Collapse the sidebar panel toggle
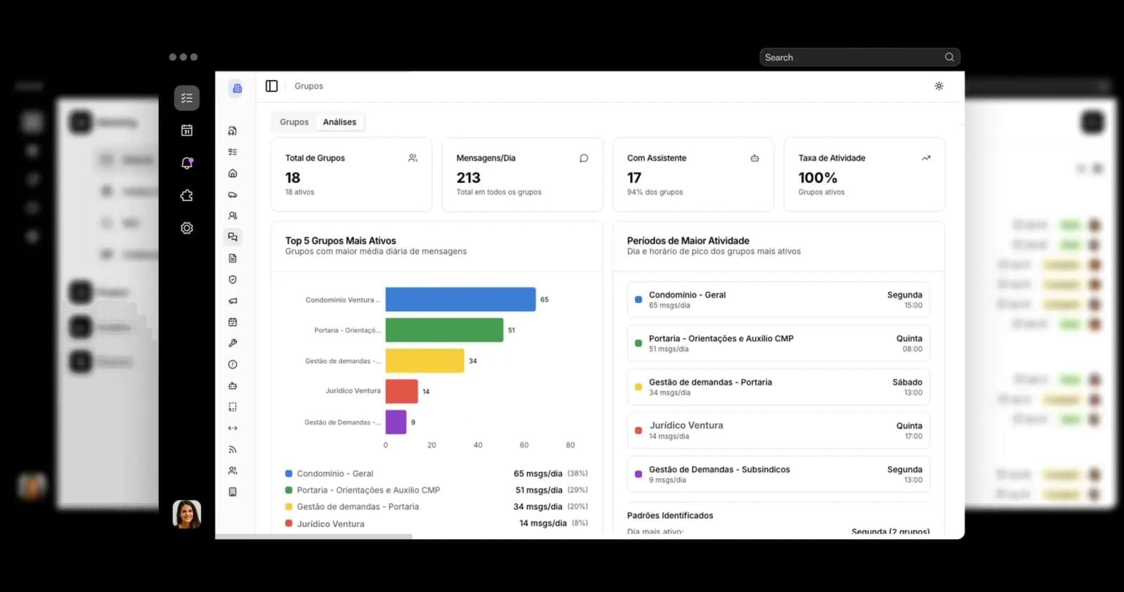 click(272, 86)
